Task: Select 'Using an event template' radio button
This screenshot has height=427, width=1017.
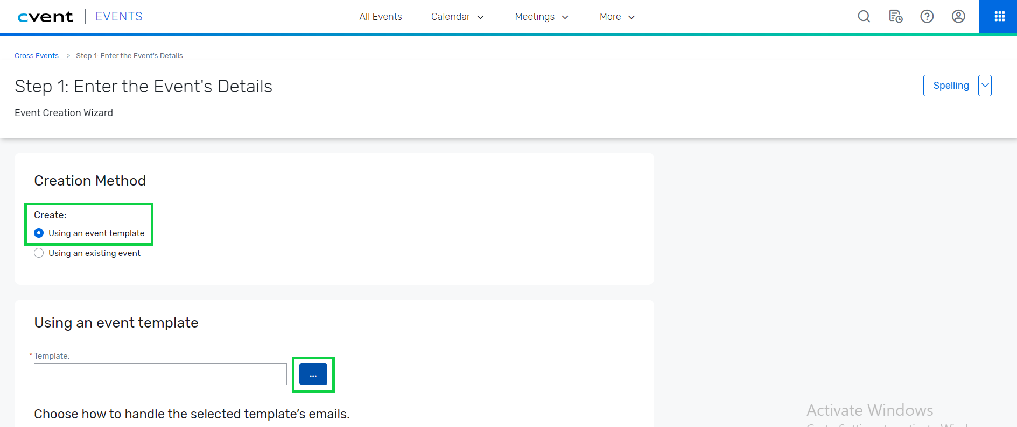Action: click(39, 233)
